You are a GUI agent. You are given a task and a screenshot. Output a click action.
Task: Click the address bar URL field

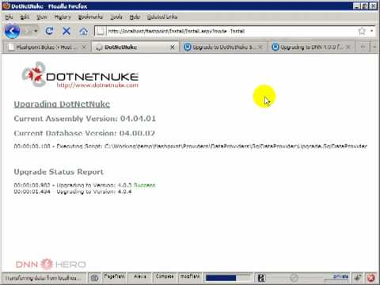pos(231,31)
